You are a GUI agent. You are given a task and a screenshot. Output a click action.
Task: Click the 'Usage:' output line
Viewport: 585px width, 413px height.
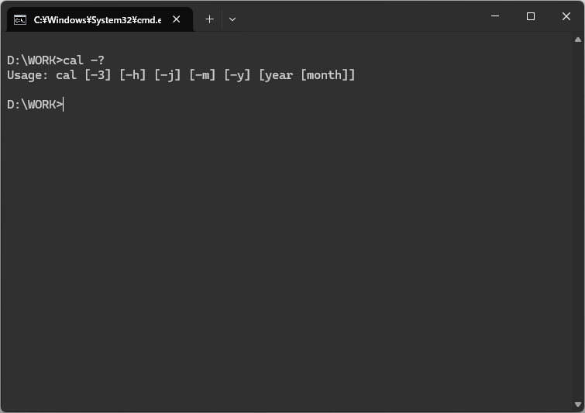181,75
